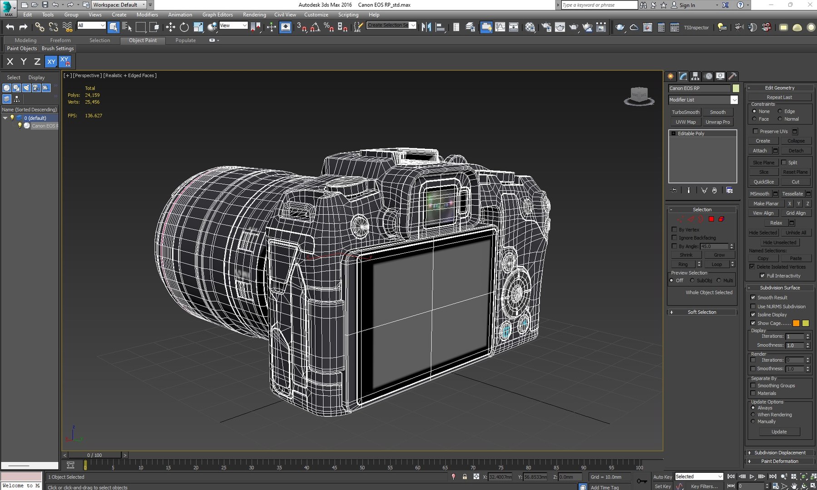817x490 pixels.
Task: Expand the Soft Selection rollout
Action: (702, 312)
